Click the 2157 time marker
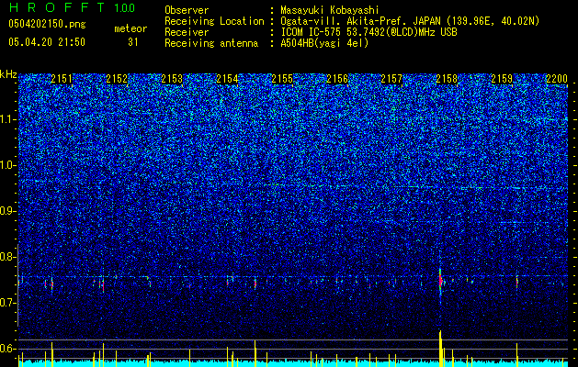Viewport: 578px width, 367px height. coord(391,79)
